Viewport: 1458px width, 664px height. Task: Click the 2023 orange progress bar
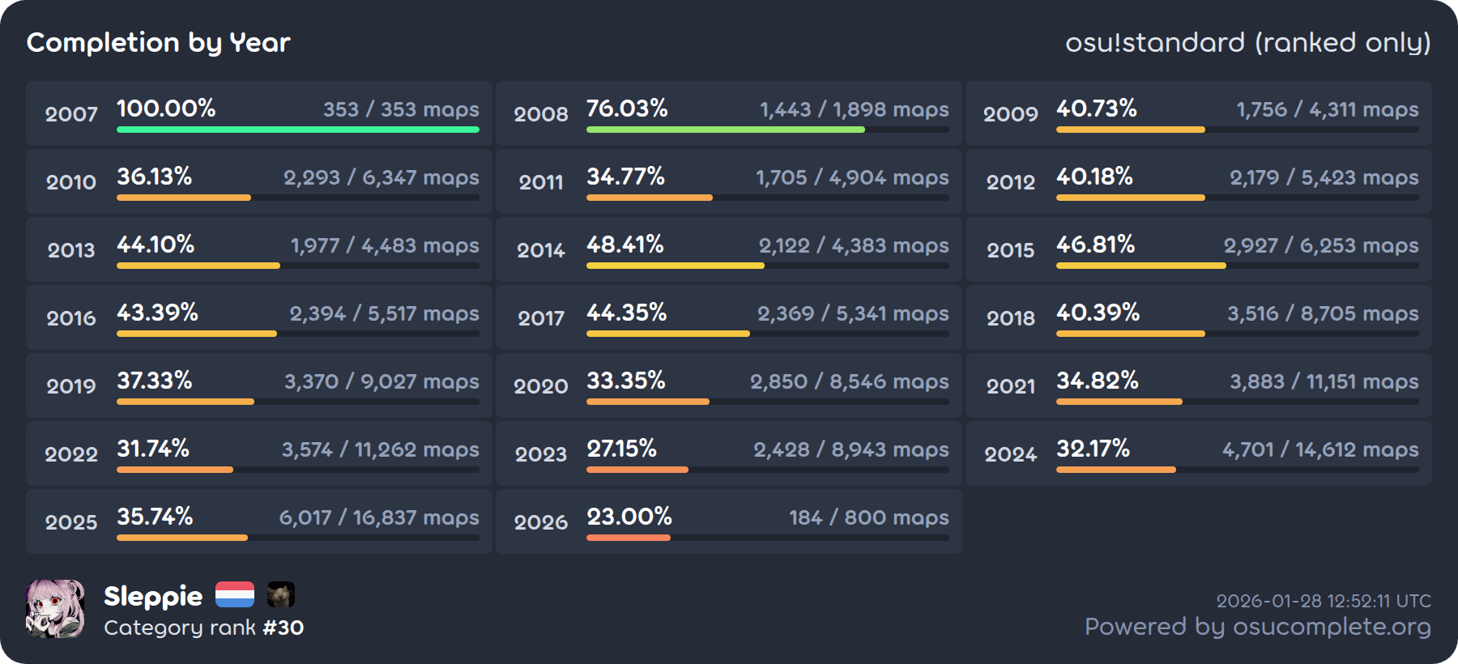[637, 470]
